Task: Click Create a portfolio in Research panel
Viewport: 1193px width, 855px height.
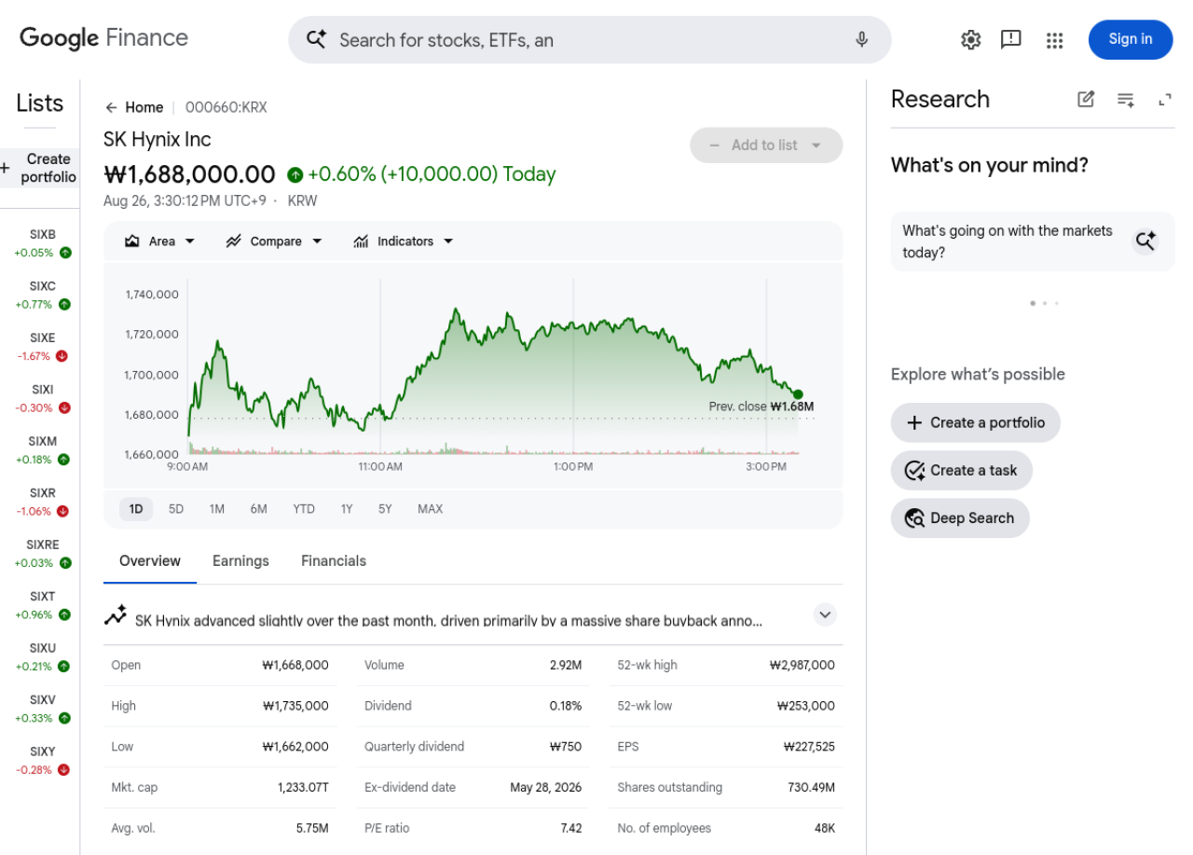Action: pyautogui.click(x=976, y=422)
